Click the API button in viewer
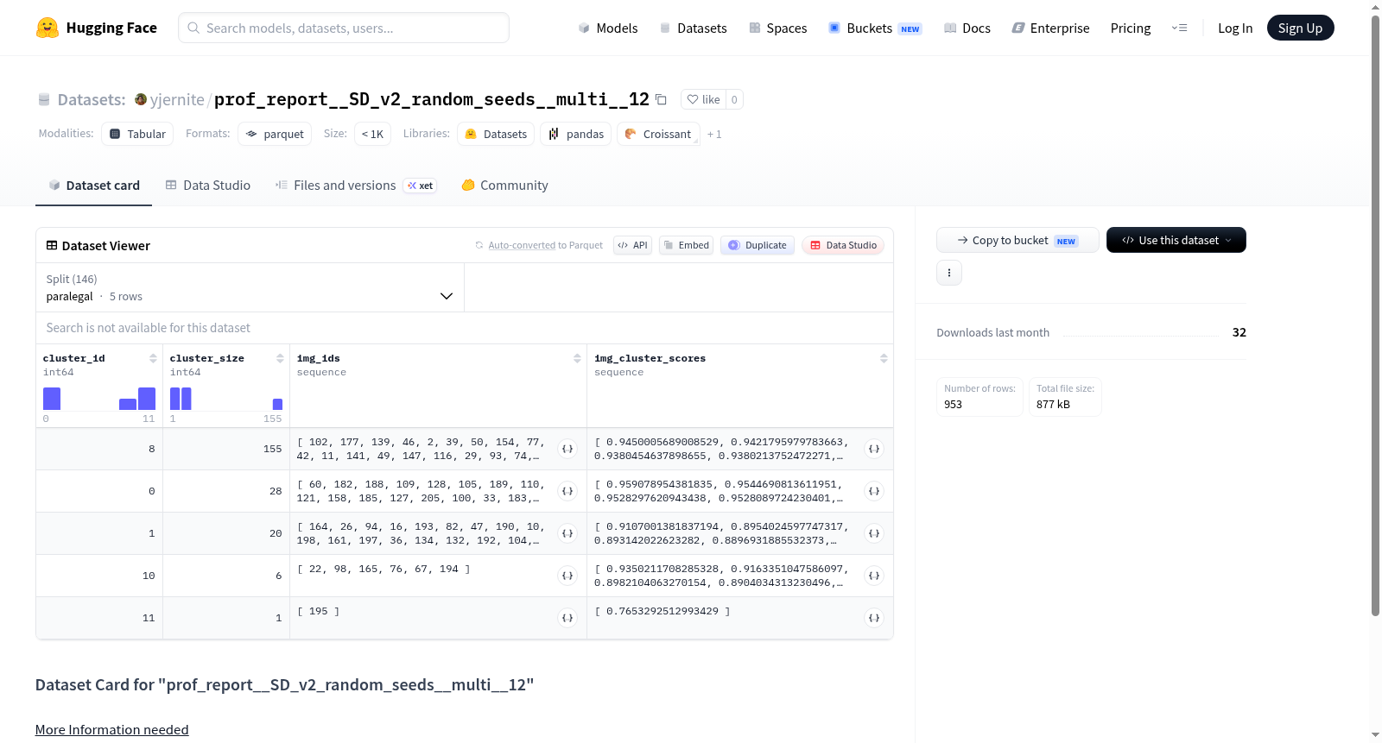This screenshot has width=1382, height=743. 632,245
